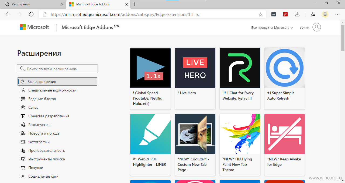The height and width of the screenshot is (183, 345).
Task: Click the social networks category icon
Action: click(23, 176)
